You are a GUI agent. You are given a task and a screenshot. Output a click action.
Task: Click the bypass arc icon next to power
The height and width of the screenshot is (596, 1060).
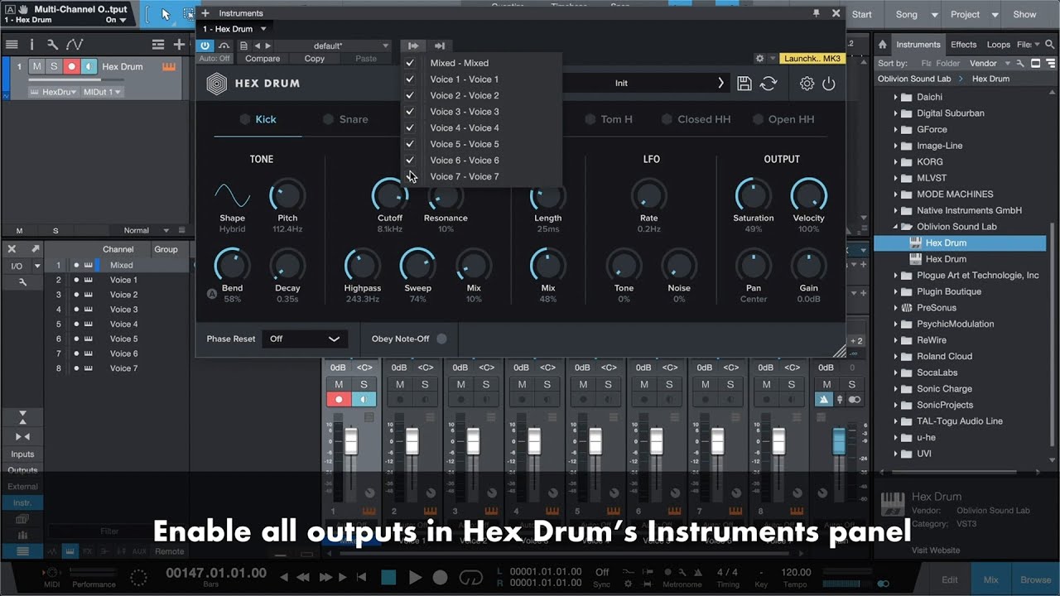[x=224, y=46]
